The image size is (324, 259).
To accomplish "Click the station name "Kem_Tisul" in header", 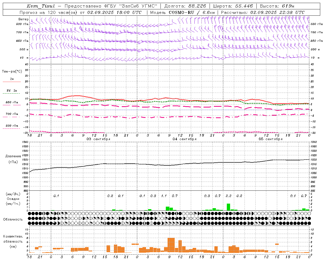I will pos(41,6).
